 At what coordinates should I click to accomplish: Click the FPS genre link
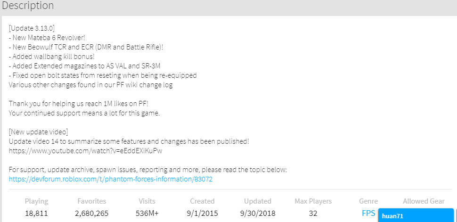[368, 213]
